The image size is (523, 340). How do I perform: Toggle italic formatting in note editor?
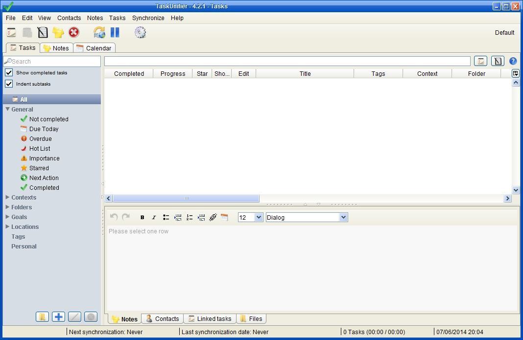tap(154, 217)
